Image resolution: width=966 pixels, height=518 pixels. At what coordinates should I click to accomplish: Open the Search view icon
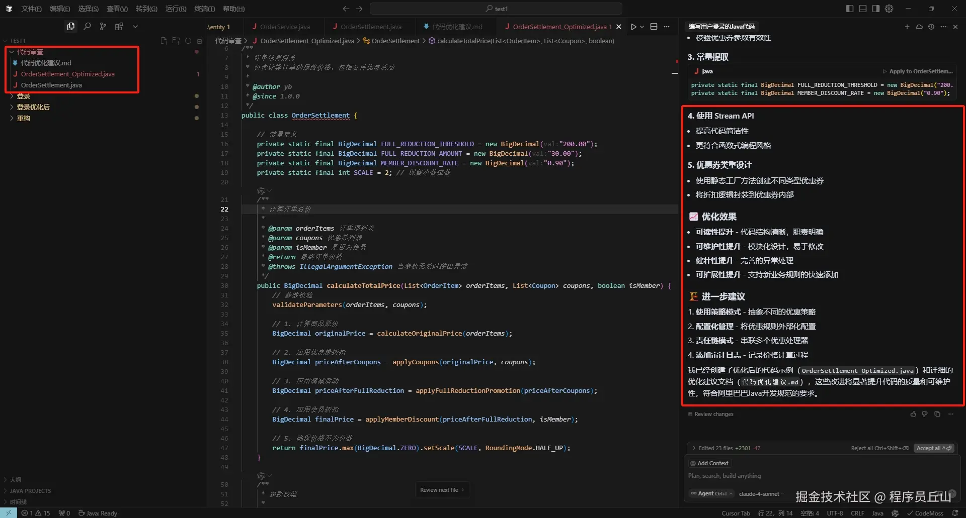point(87,27)
